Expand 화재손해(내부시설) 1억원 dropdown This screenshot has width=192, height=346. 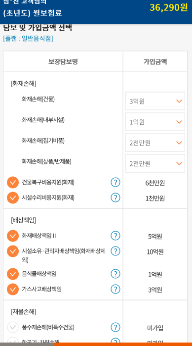[155, 122]
